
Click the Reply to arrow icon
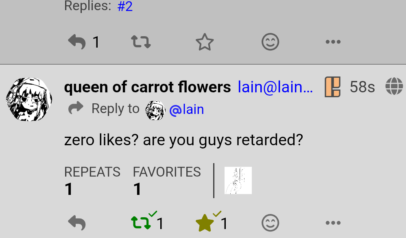click(76, 109)
